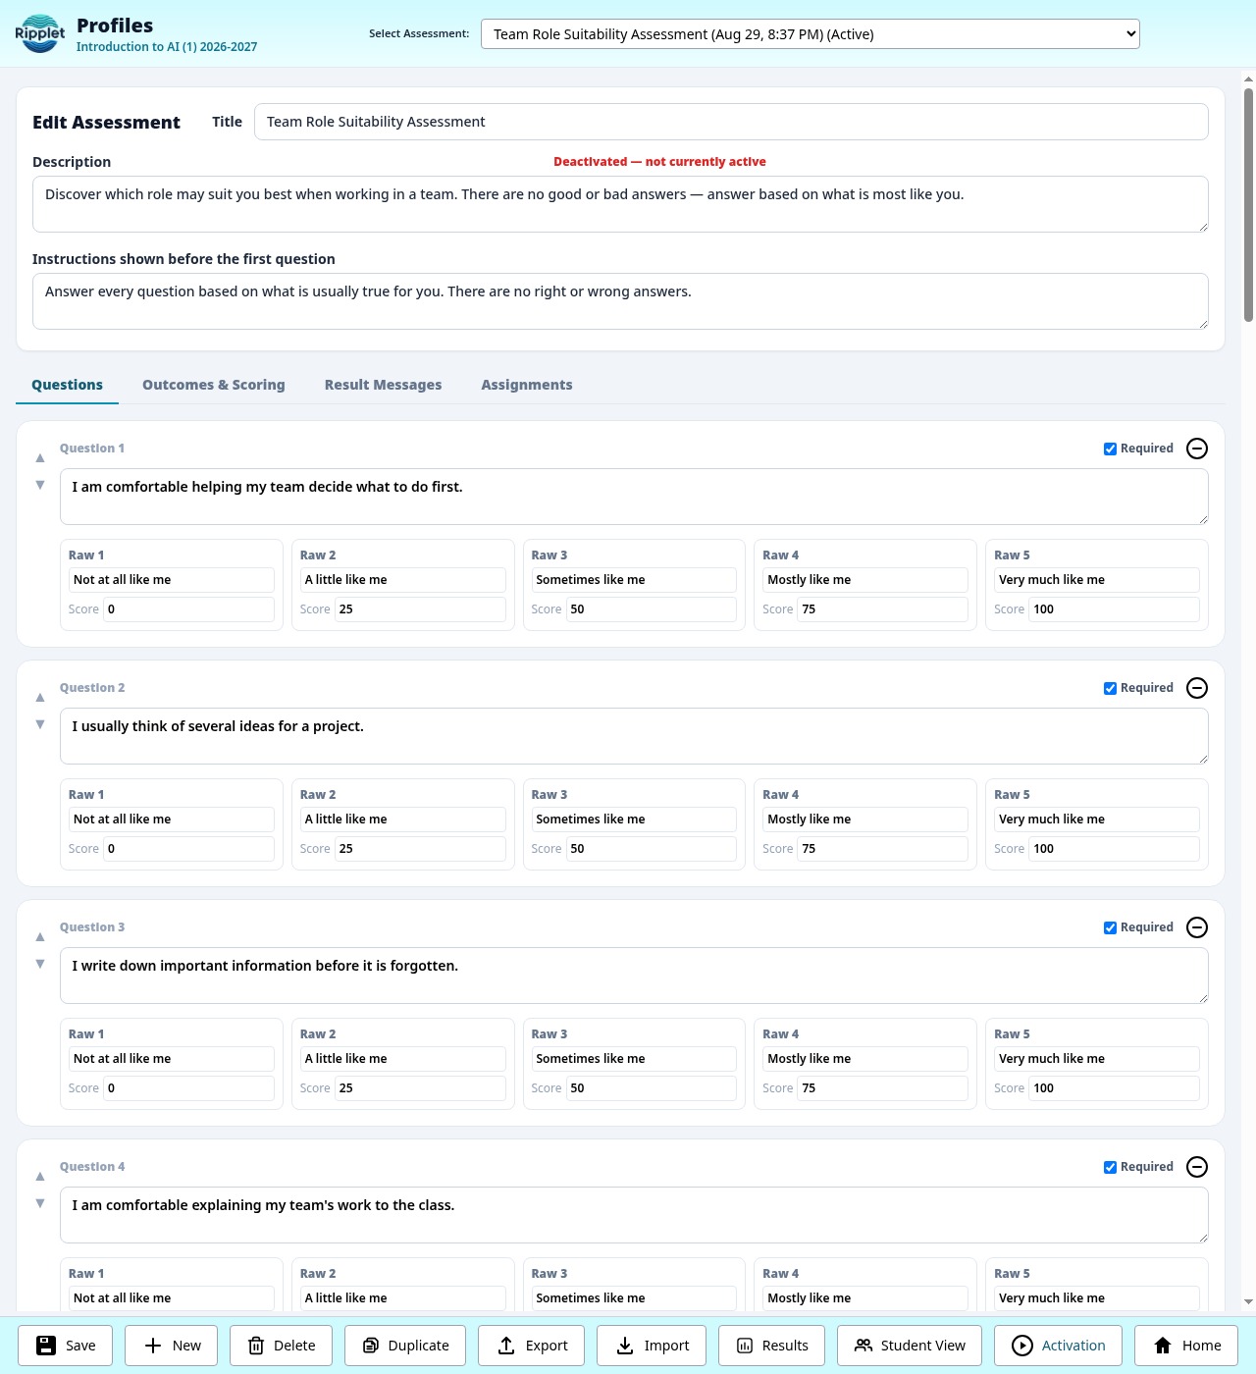Open the Result Messages tab

(383, 385)
